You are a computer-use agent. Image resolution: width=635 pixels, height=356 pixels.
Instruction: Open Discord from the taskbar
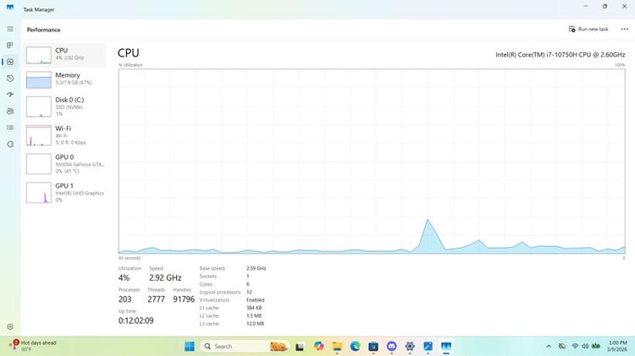coord(392,347)
